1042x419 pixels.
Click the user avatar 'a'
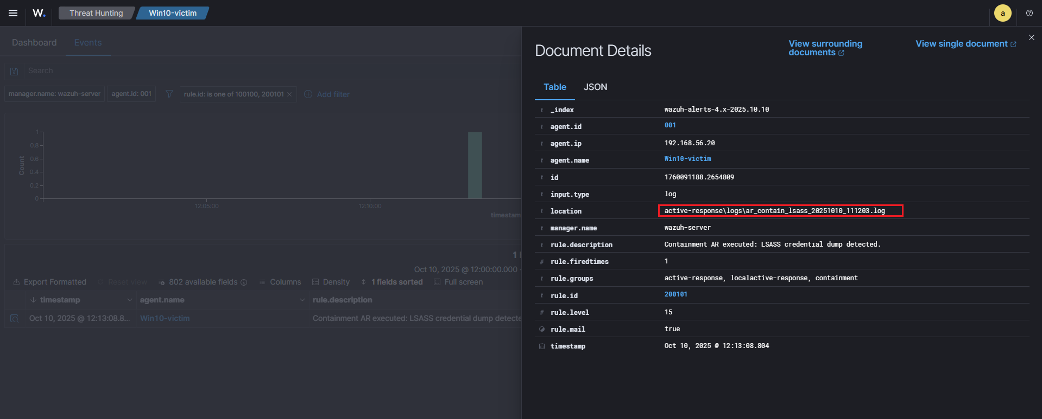[1002, 13]
